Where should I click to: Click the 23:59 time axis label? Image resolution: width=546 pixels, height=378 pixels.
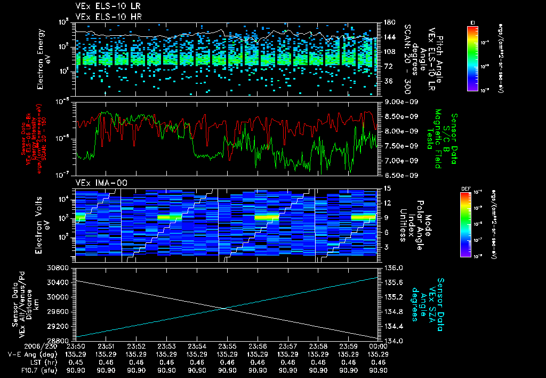point(348,346)
